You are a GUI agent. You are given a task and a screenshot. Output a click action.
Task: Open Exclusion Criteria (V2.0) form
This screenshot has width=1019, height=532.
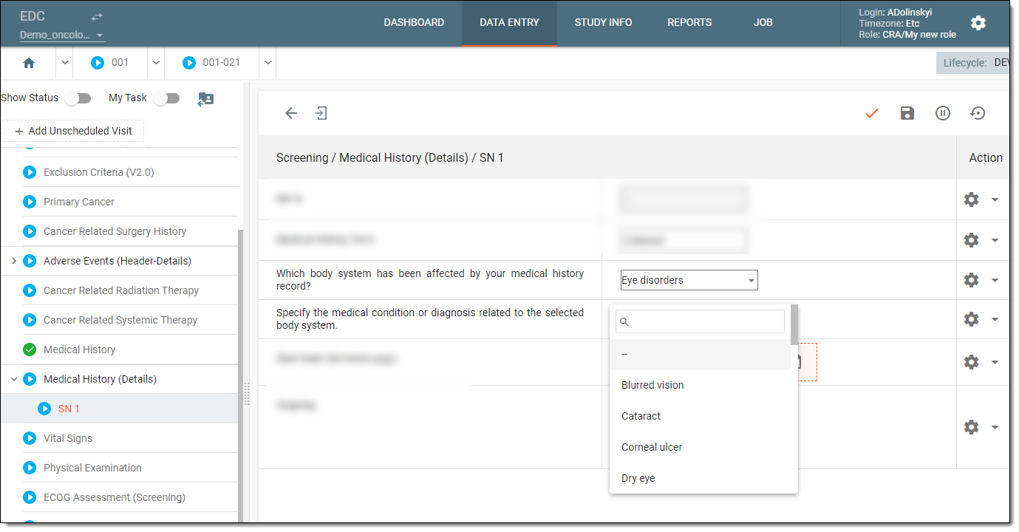click(99, 172)
